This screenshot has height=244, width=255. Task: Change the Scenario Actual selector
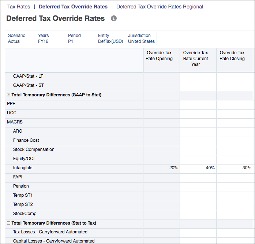coord(20,38)
